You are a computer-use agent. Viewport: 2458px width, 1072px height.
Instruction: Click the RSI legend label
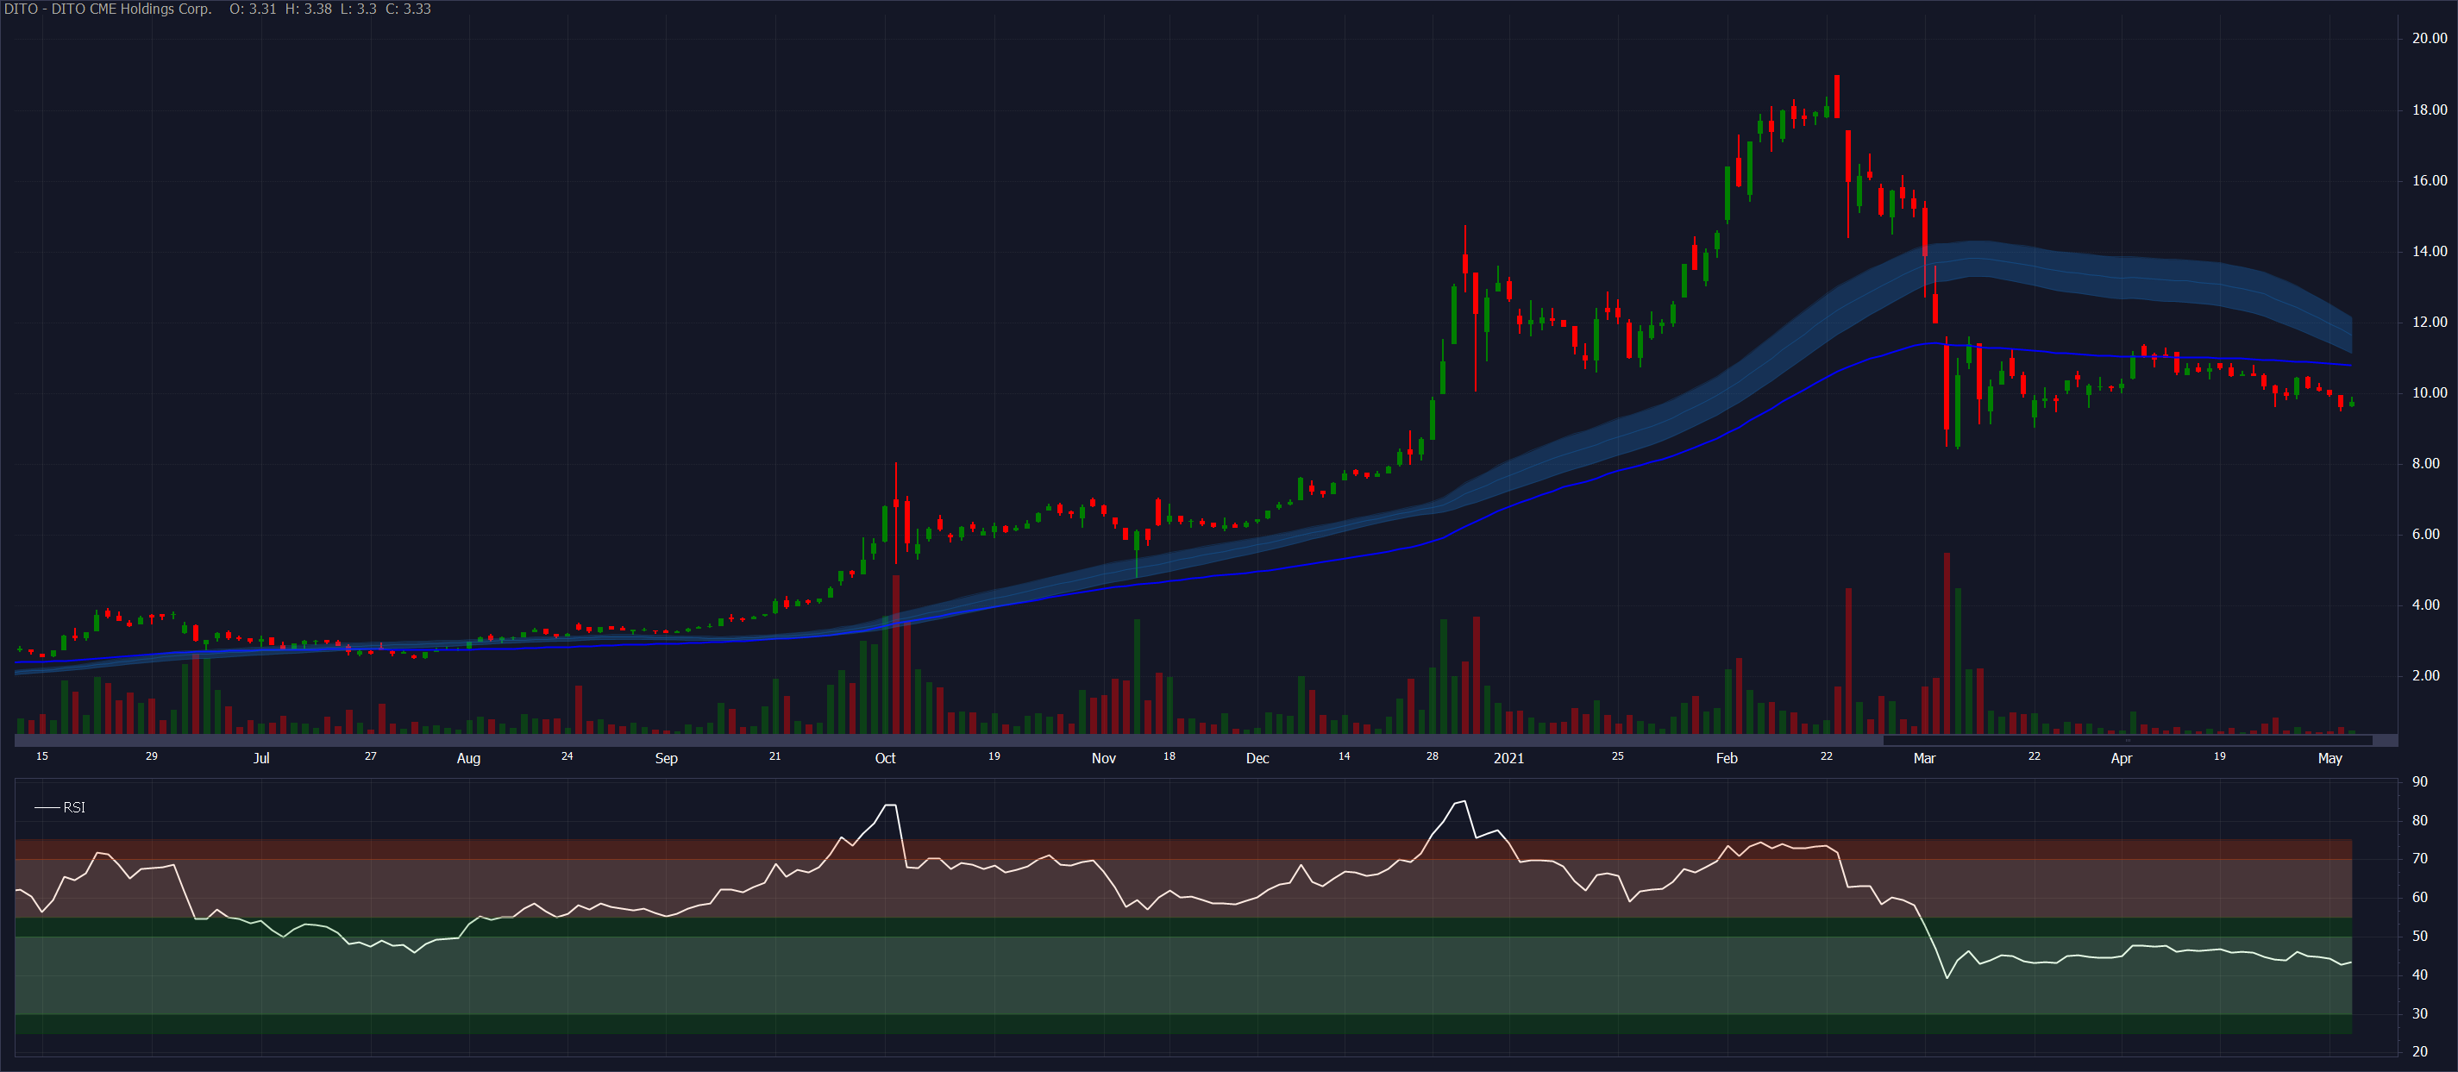pos(74,807)
